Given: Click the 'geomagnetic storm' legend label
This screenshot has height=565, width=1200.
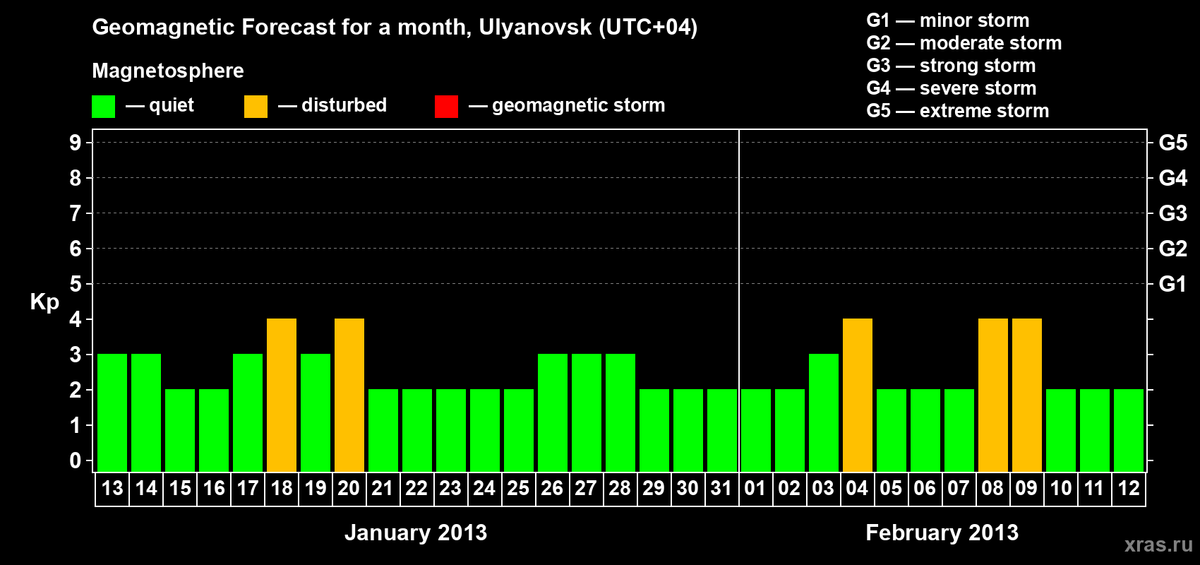Looking at the screenshot, I should pyautogui.click(x=579, y=105).
